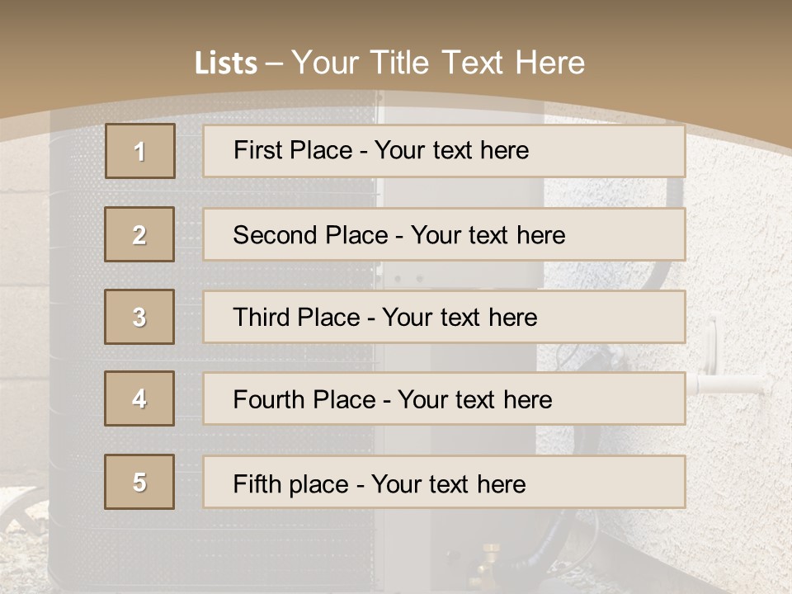Click the number 3 square
The height and width of the screenshot is (594, 792).
coord(139,317)
